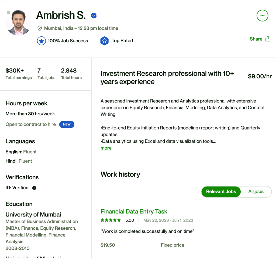
Task: Click the blue verified badge beside name
Action: click(x=94, y=16)
